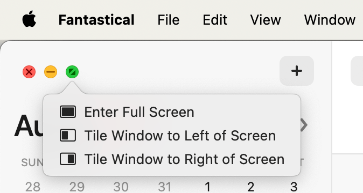Select date 31 in the mini calendar
The image size is (363, 193).
pyautogui.click(x=165, y=187)
